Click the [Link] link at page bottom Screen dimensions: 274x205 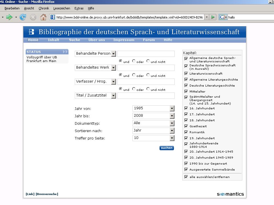click(x=30, y=194)
